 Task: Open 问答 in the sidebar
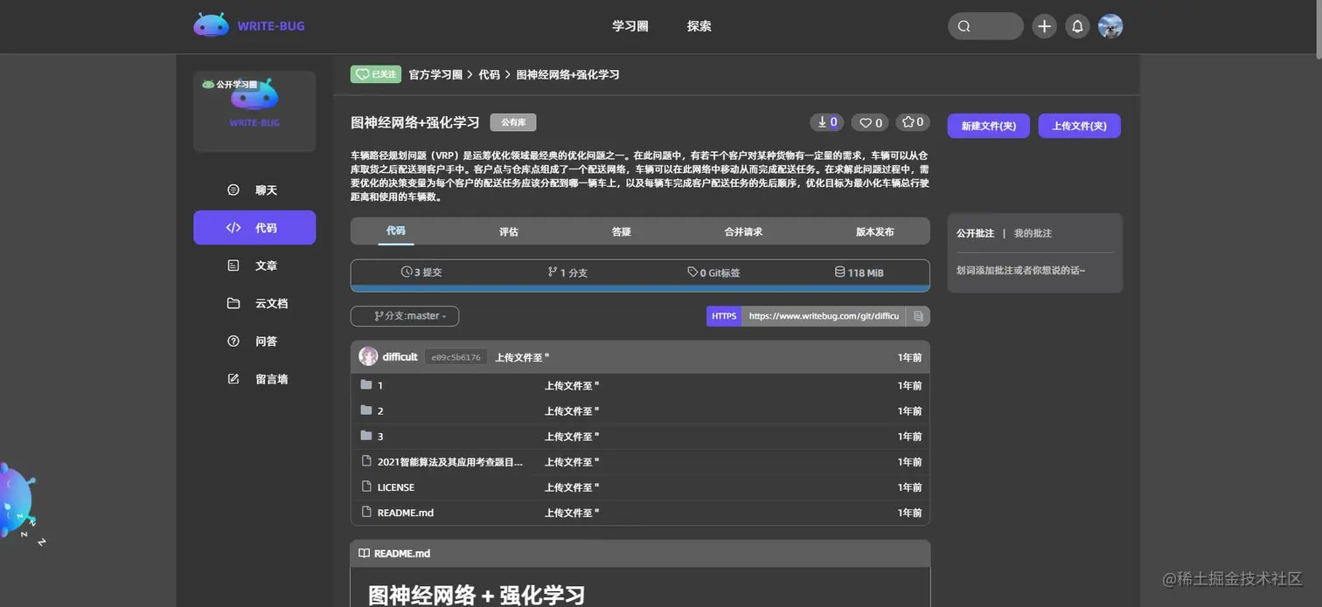(x=254, y=341)
